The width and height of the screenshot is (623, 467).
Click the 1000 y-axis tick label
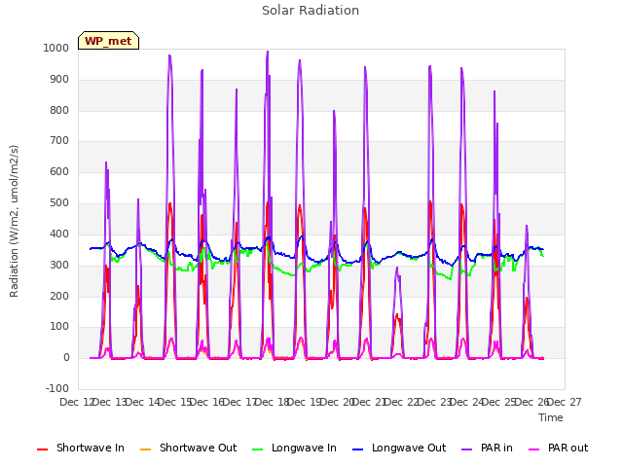pyautogui.click(x=56, y=48)
